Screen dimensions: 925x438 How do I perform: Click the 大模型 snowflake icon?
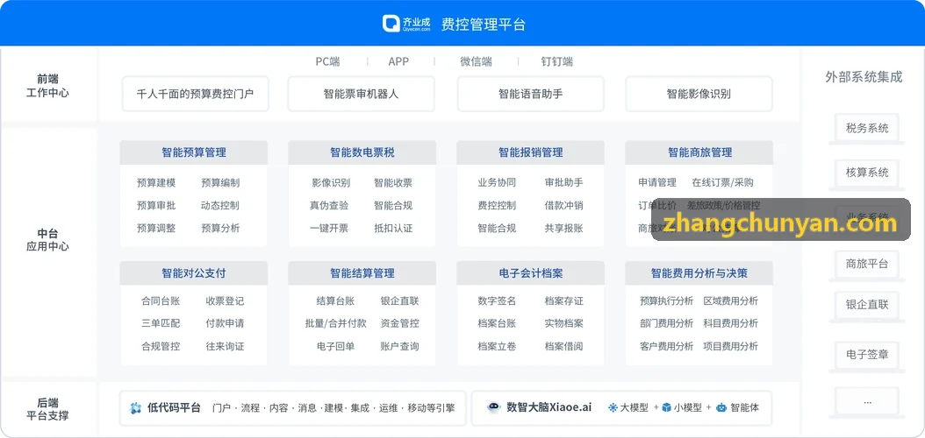[x=613, y=407]
